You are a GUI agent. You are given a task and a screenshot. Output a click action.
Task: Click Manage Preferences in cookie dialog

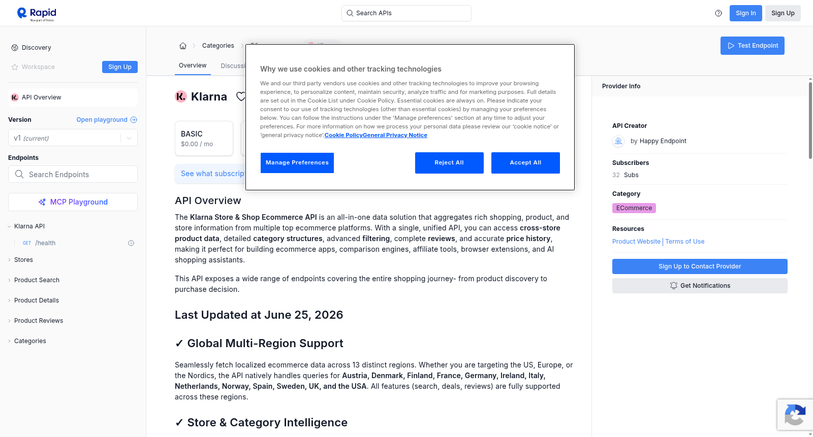297,163
